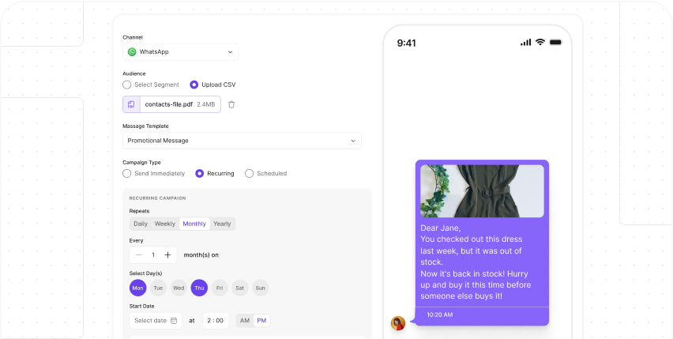The width and height of the screenshot is (673, 339).
Task: Click the WhatsApp logo icon in Channel field
Action: pyautogui.click(x=132, y=52)
